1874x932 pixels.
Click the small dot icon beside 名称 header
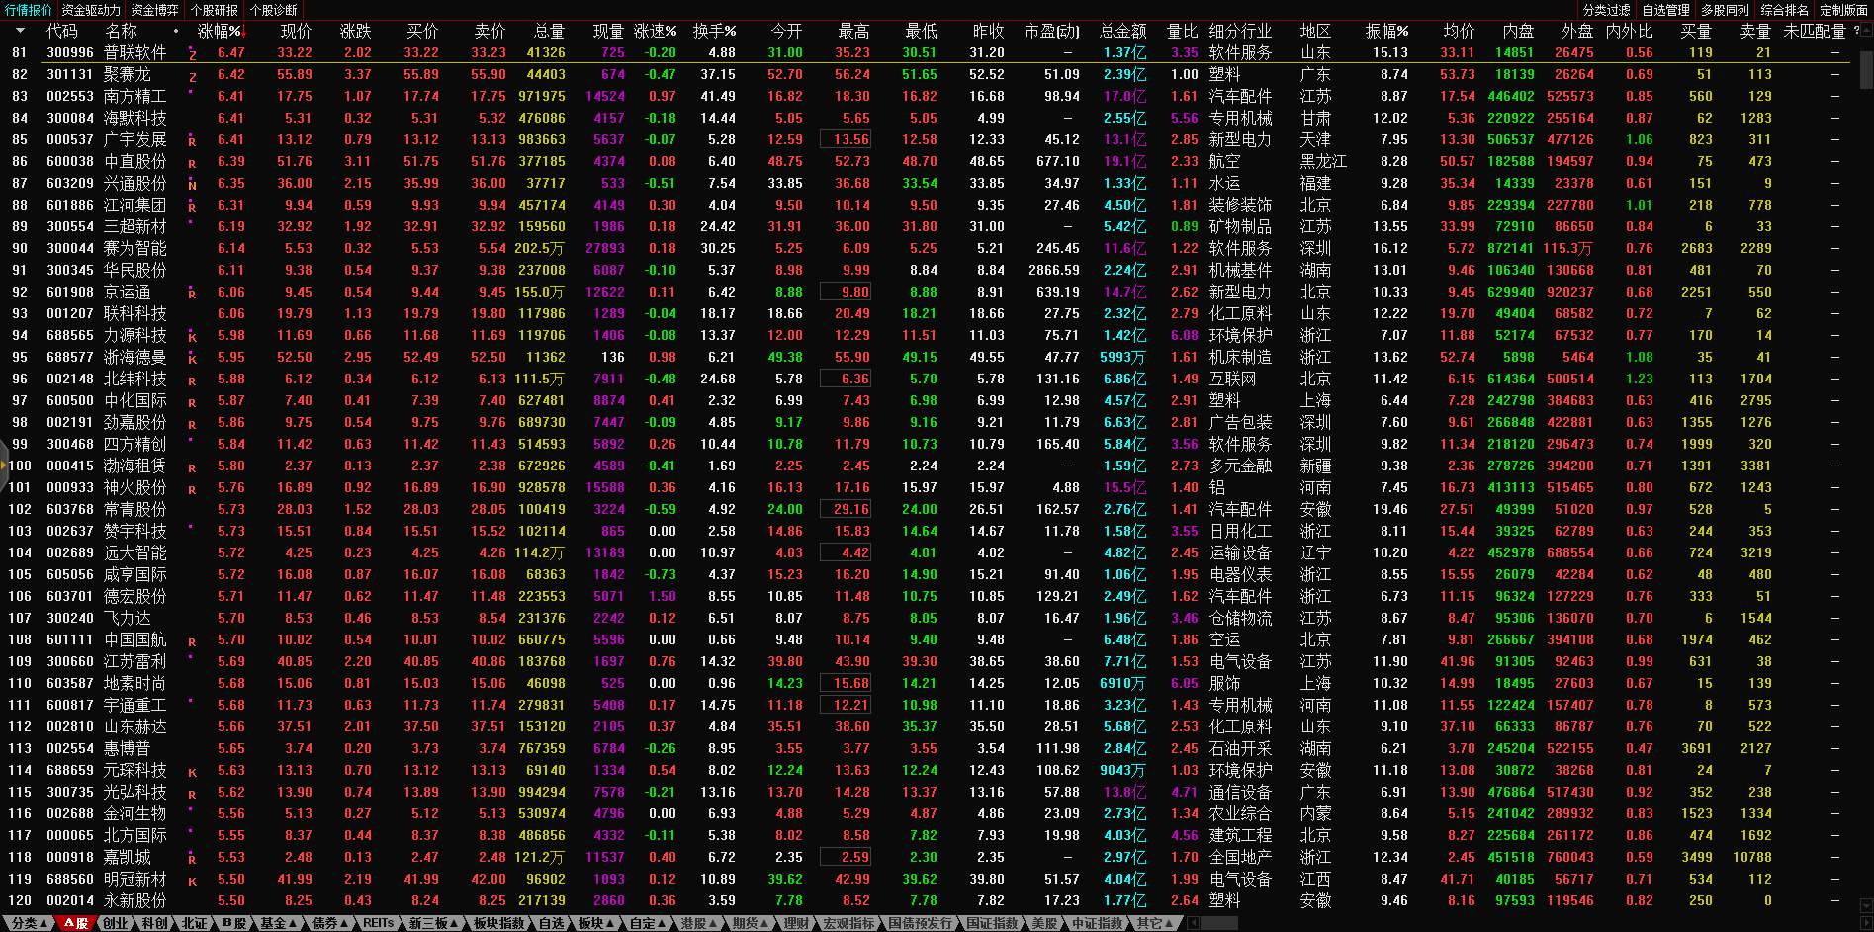coord(176,31)
